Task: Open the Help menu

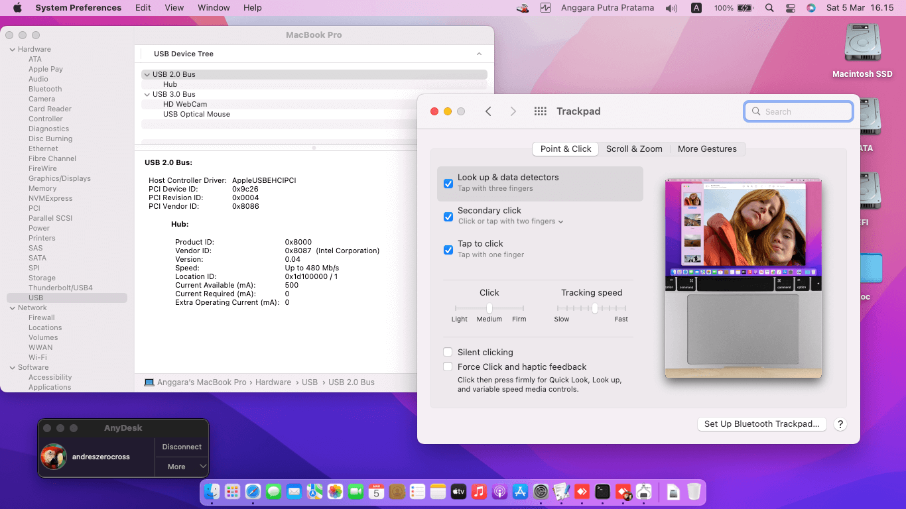Action: [252, 8]
